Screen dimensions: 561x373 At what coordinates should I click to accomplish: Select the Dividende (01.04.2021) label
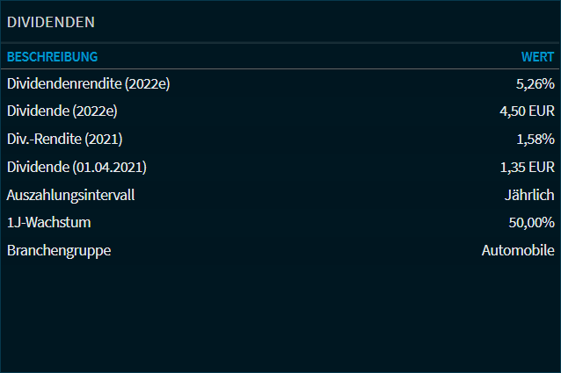76,167
